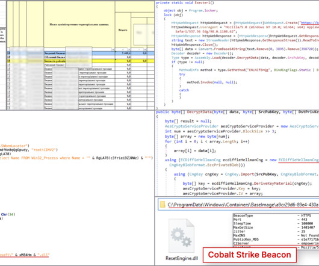
Task: Click the folder icon in address bar
Action: point(163,205)
